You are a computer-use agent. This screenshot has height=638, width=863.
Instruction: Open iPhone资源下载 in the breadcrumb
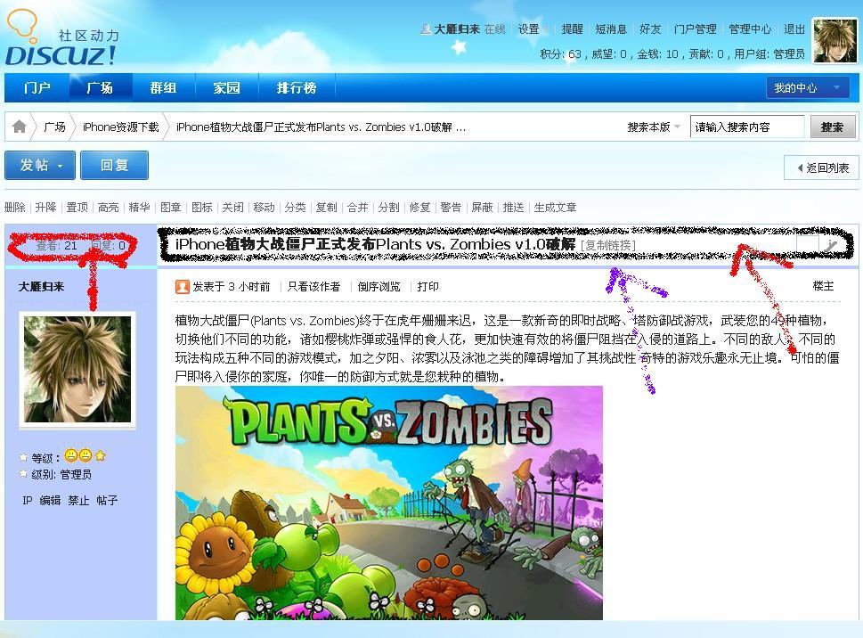[x=120, y=127]
